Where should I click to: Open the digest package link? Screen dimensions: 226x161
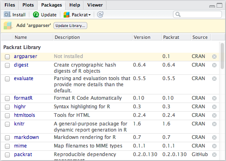click(x=21, y=65)
